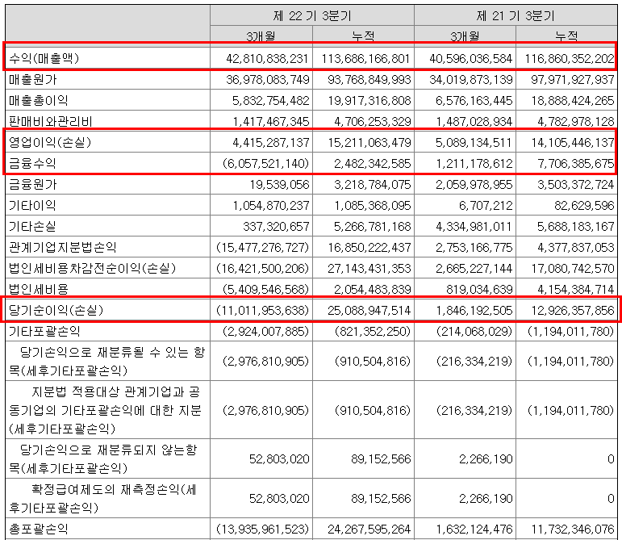Select other income value 82,629,596
The height and width of the screenshot is (540, 622).
(x=584, y=206)
